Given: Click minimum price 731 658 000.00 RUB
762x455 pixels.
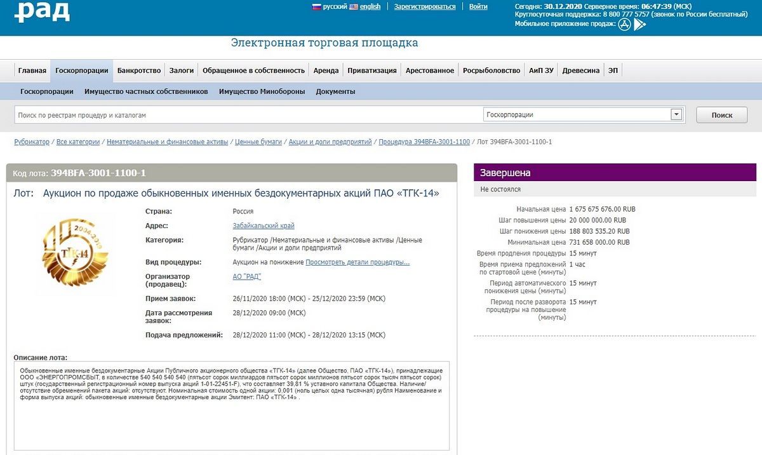Looking at the screenshot, I should (599, 242).
